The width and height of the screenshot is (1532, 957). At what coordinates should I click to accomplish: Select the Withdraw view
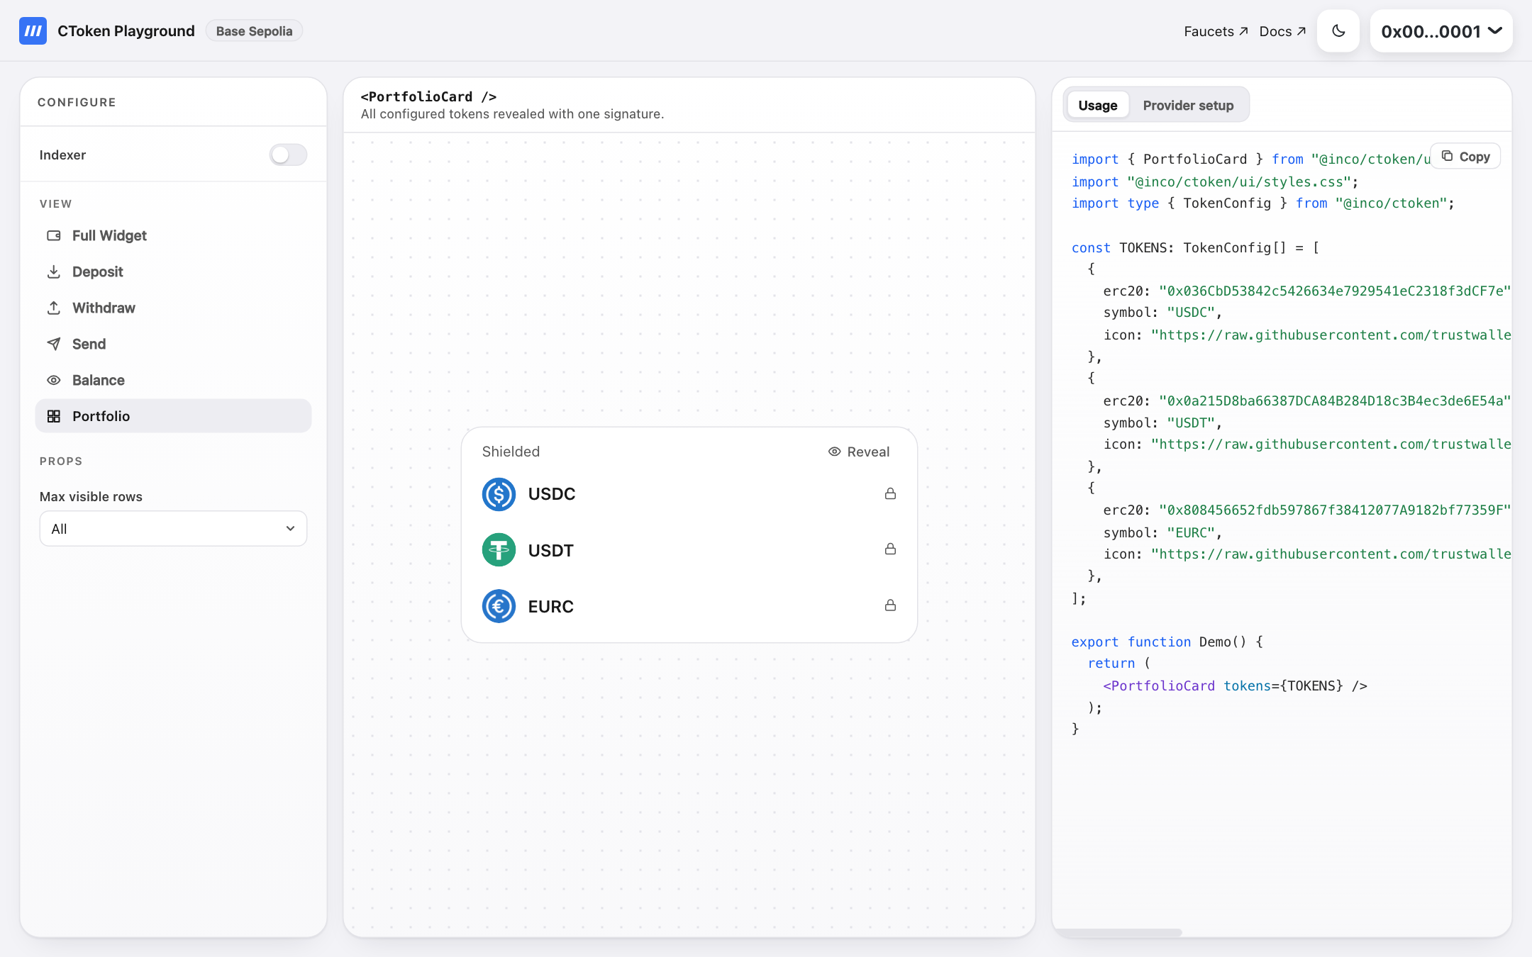tap(173, 308)
